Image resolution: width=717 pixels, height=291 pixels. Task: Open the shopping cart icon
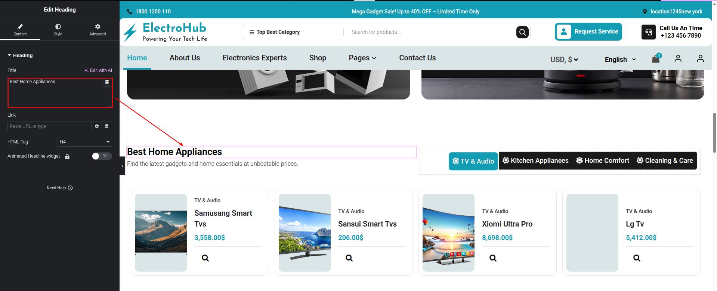(x=656, y=58)
